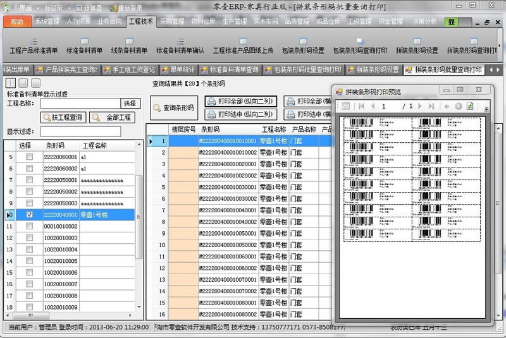506x338 pixels.
Task: Check the box for 22220050002 row
Action: [29, 191]
